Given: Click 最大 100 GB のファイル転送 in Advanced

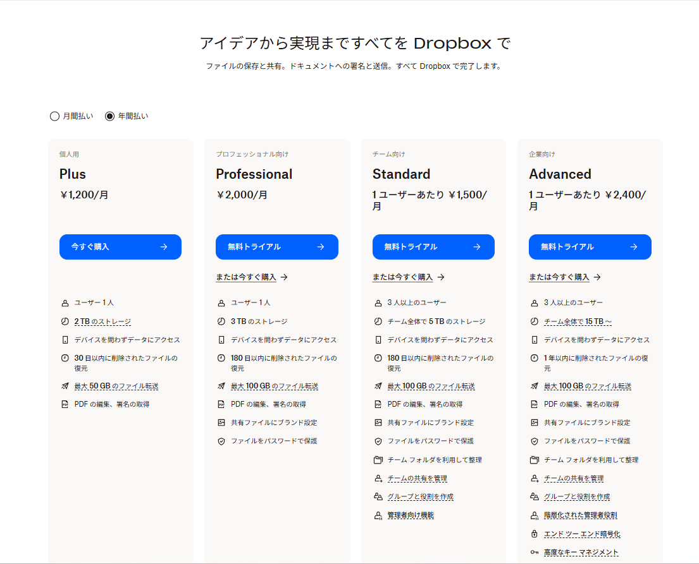Looking at the screenshot, I should 588,386.
